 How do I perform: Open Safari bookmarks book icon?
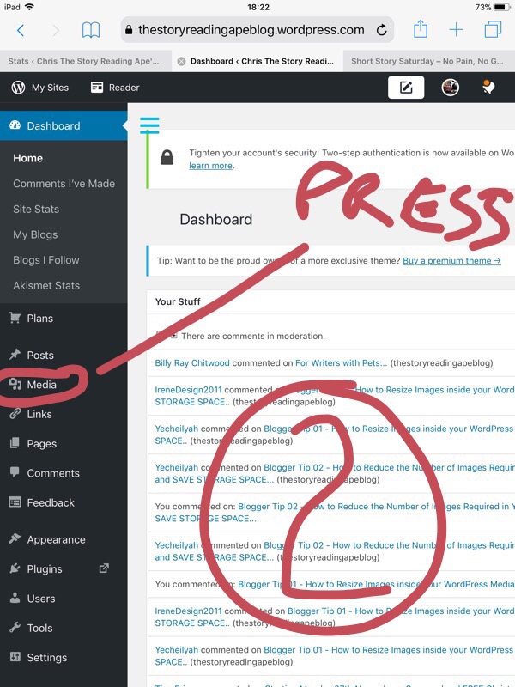pyautogui.click(x=91, y=30)
